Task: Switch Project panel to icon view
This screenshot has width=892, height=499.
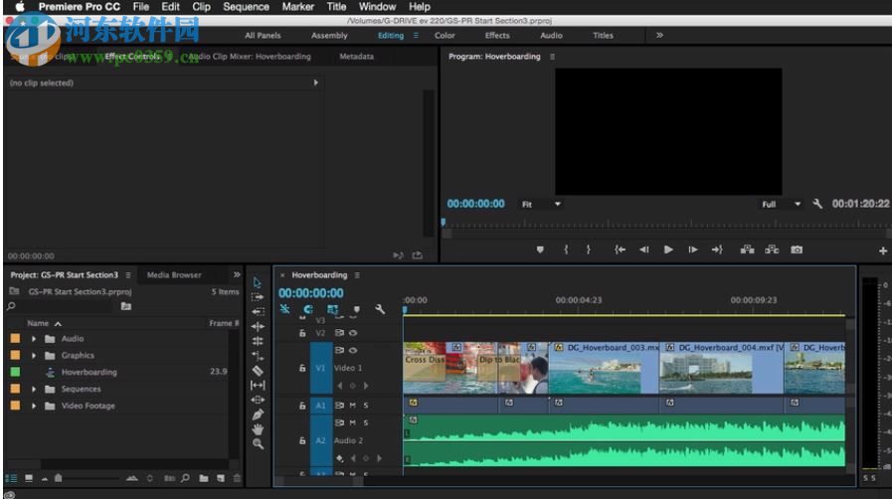Action: 29,478
